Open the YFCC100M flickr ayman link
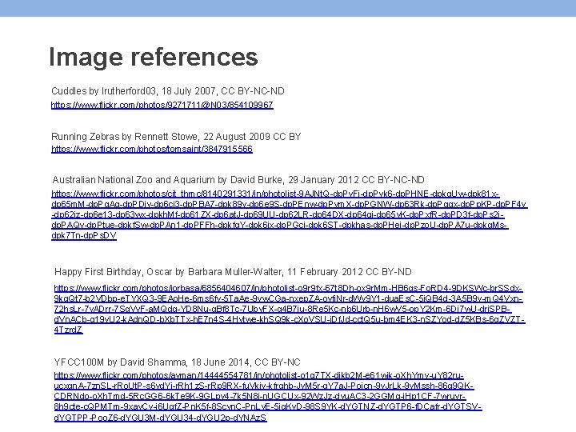 pos(268,396)
